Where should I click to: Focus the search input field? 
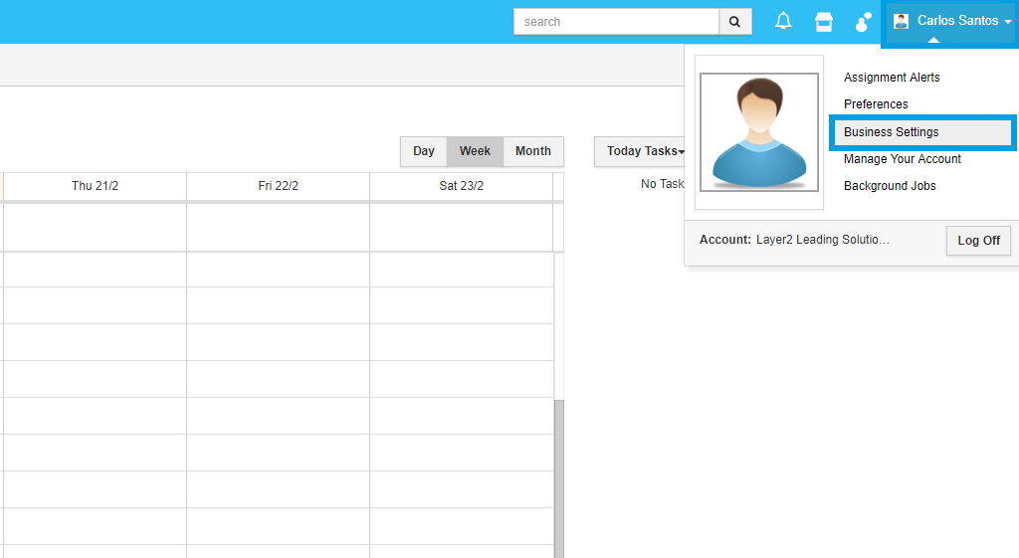click(x=616, y=22)
